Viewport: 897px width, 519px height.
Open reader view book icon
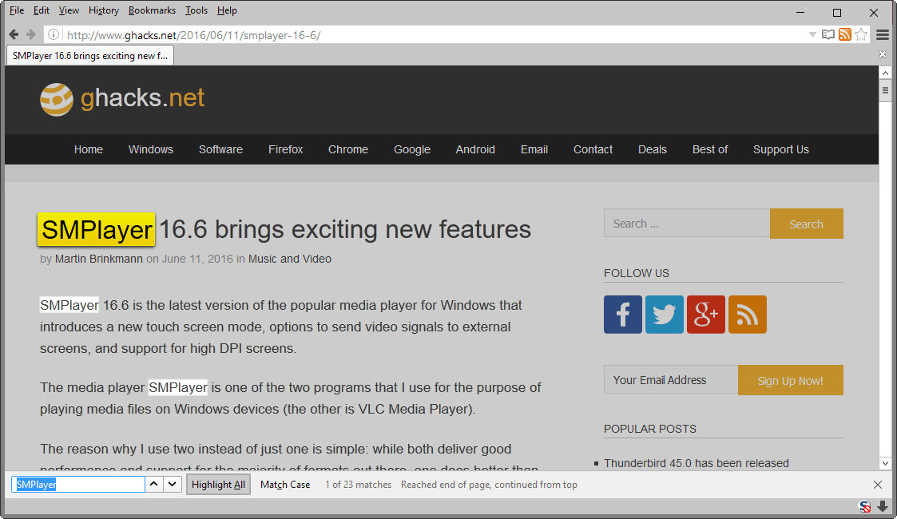pos(828,35)
